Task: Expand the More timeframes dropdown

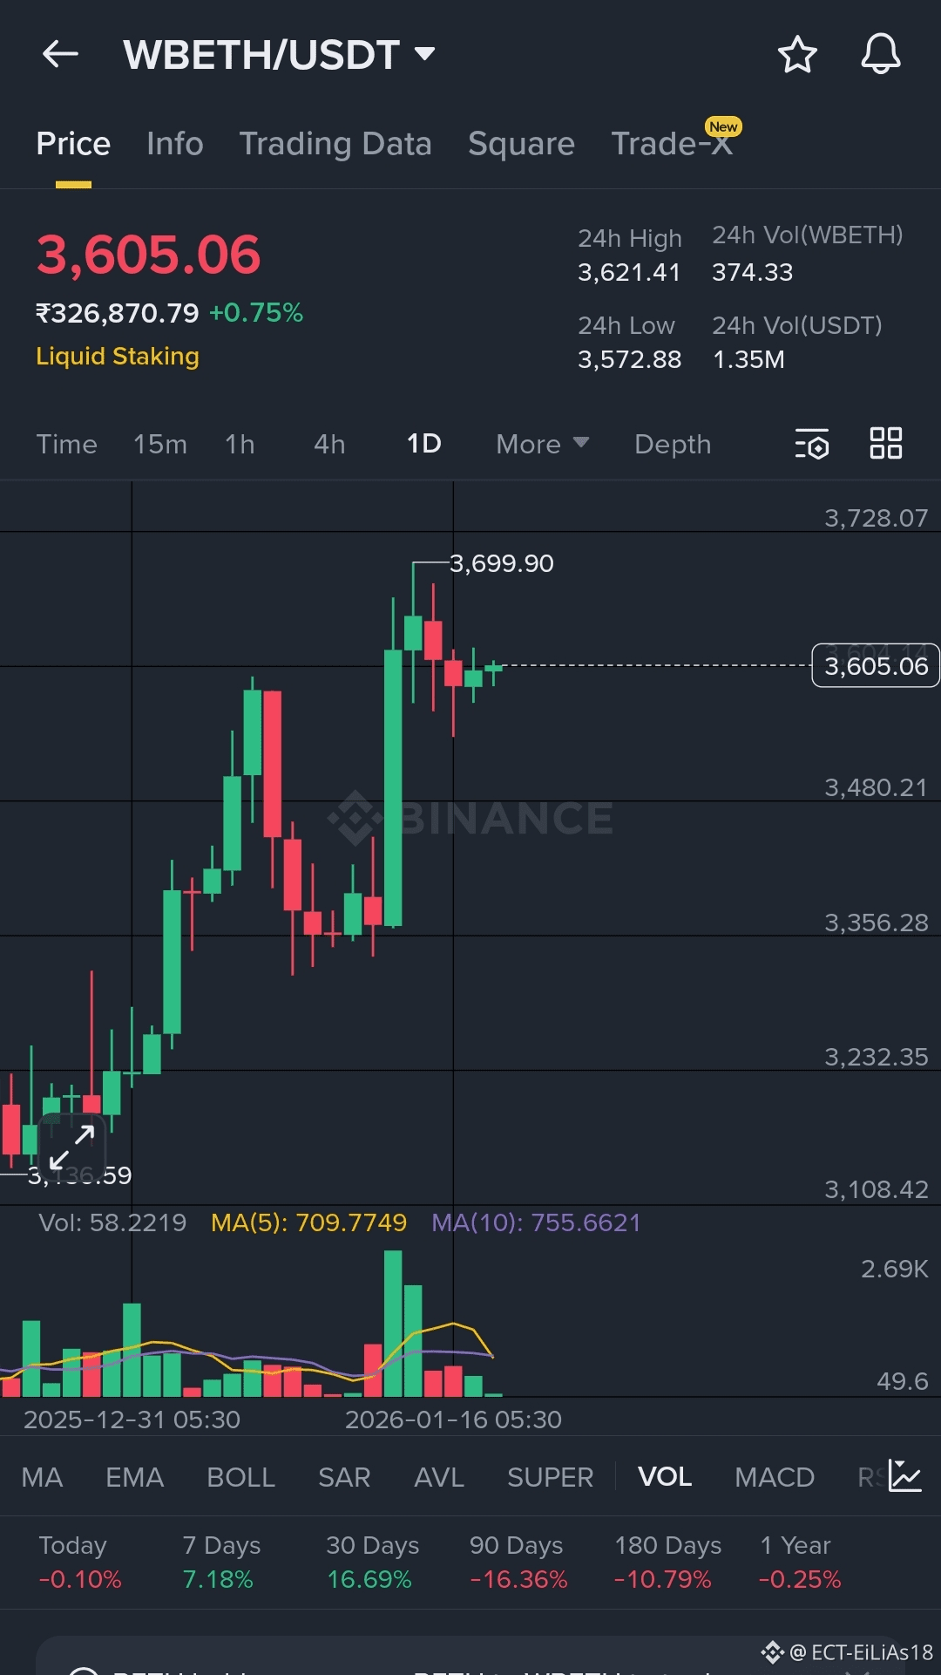Action: point(543,444)
